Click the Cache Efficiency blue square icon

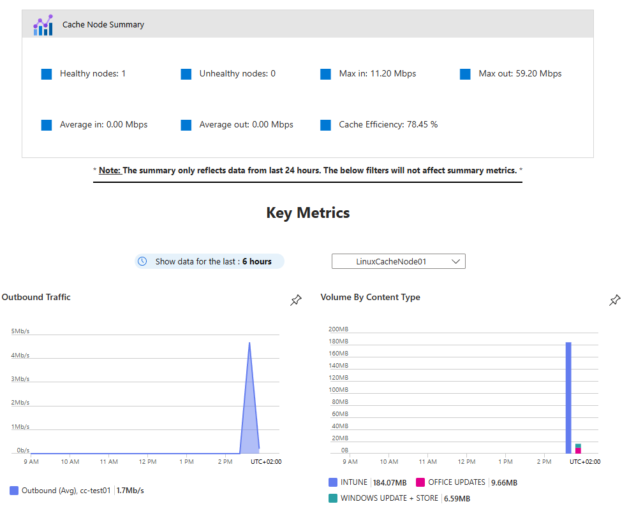coord(326,125)
